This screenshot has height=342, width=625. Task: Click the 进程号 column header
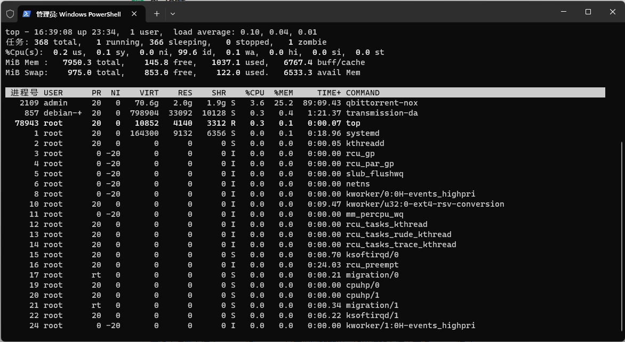coord(24,93)
